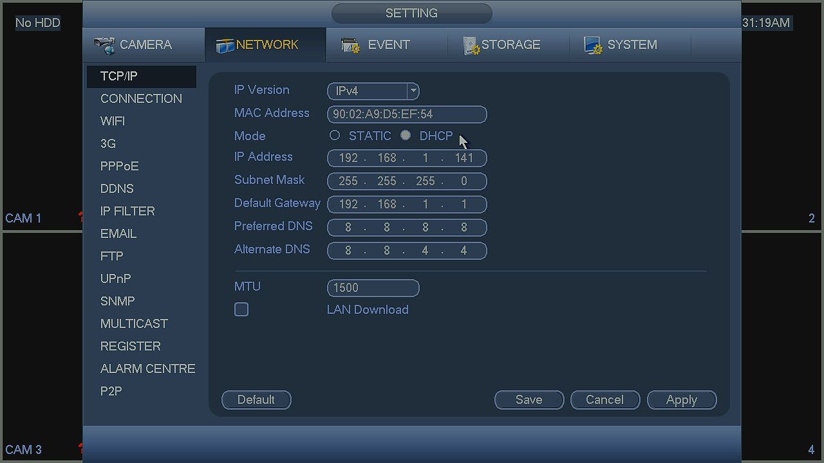Open the IPv4 combo box

373,91
